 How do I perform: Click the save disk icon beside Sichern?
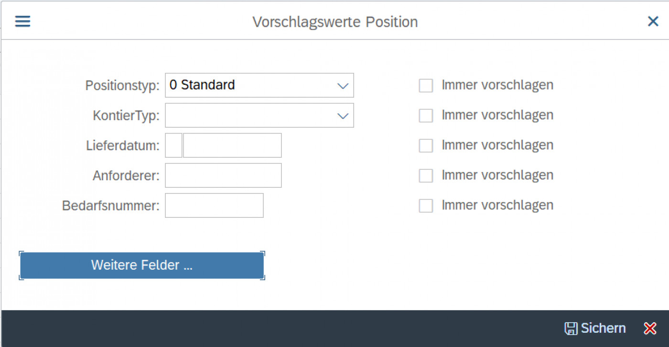pos(572,328)
